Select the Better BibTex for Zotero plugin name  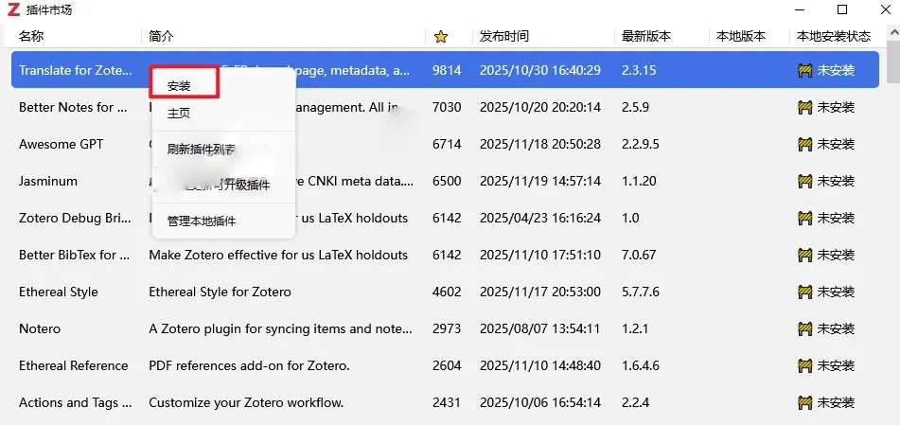tap(75, 255)
